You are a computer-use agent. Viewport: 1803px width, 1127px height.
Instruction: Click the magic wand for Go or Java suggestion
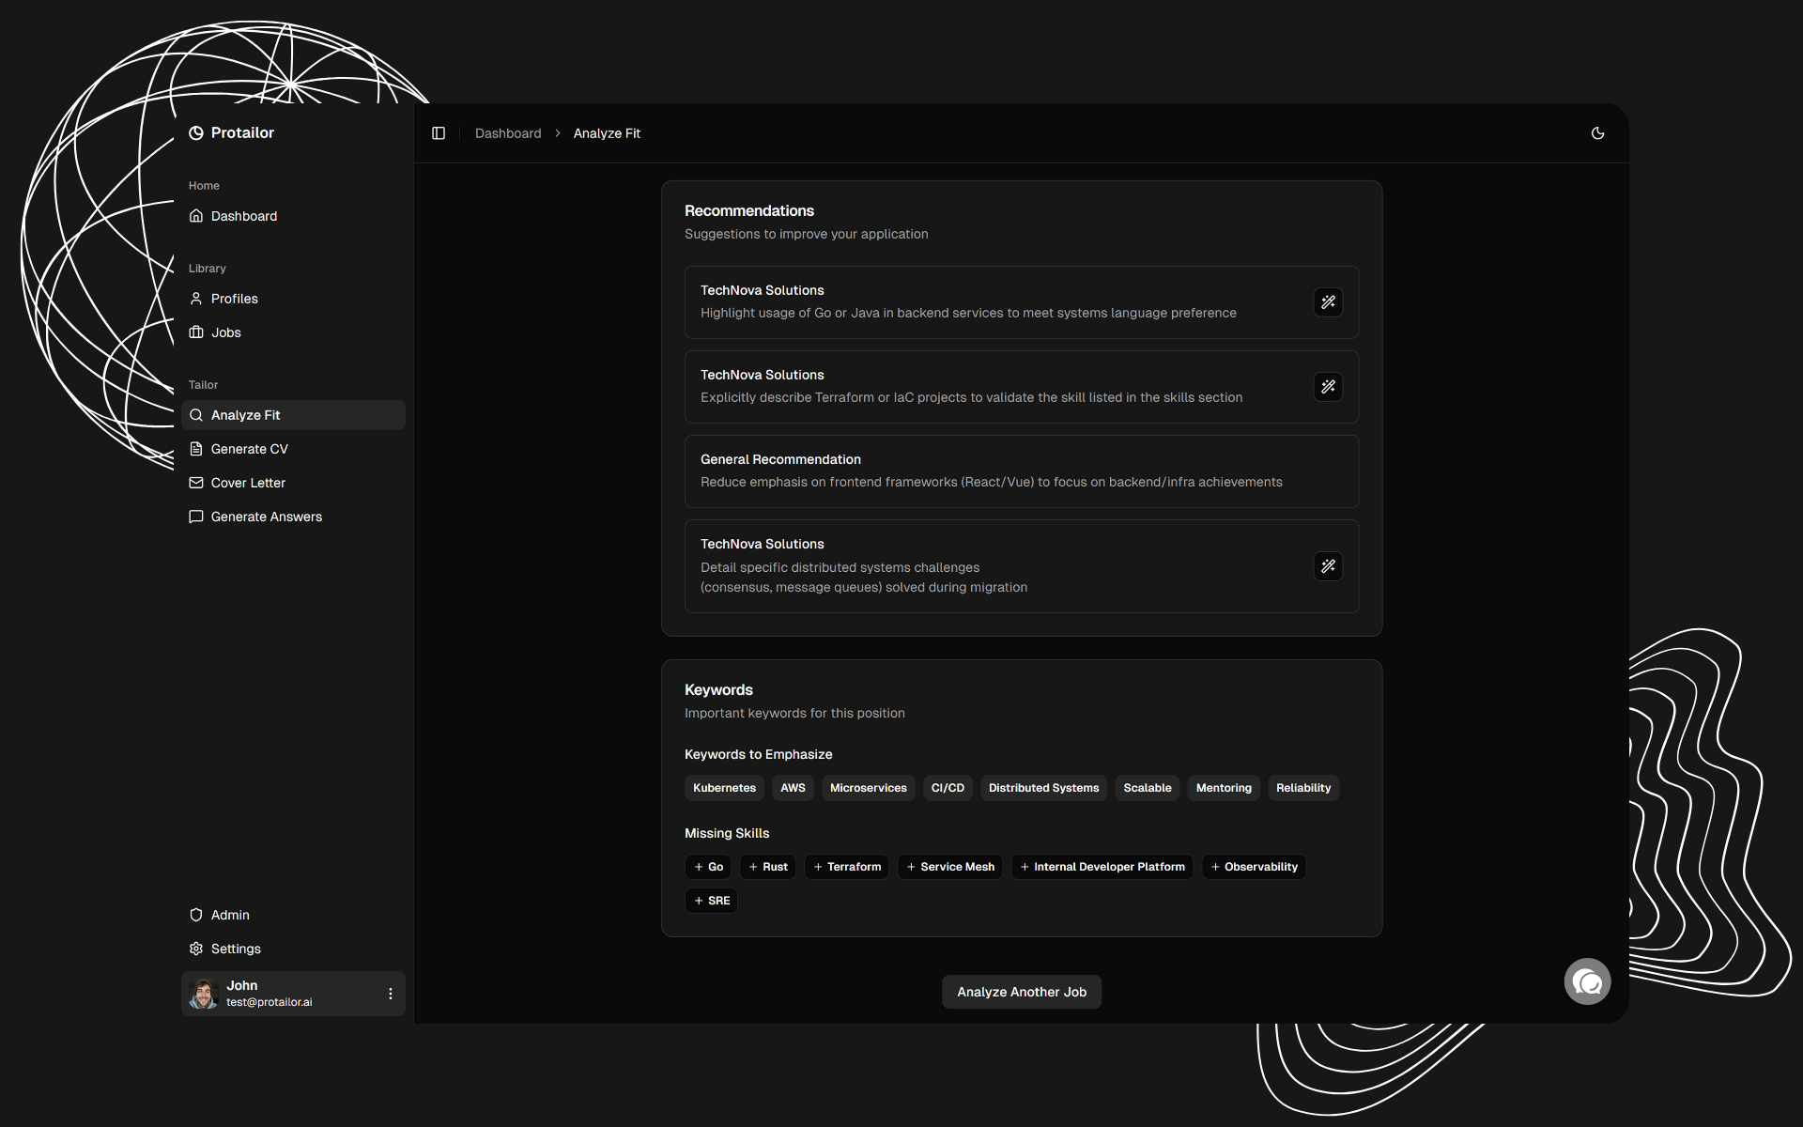[x=1328, y=302]
